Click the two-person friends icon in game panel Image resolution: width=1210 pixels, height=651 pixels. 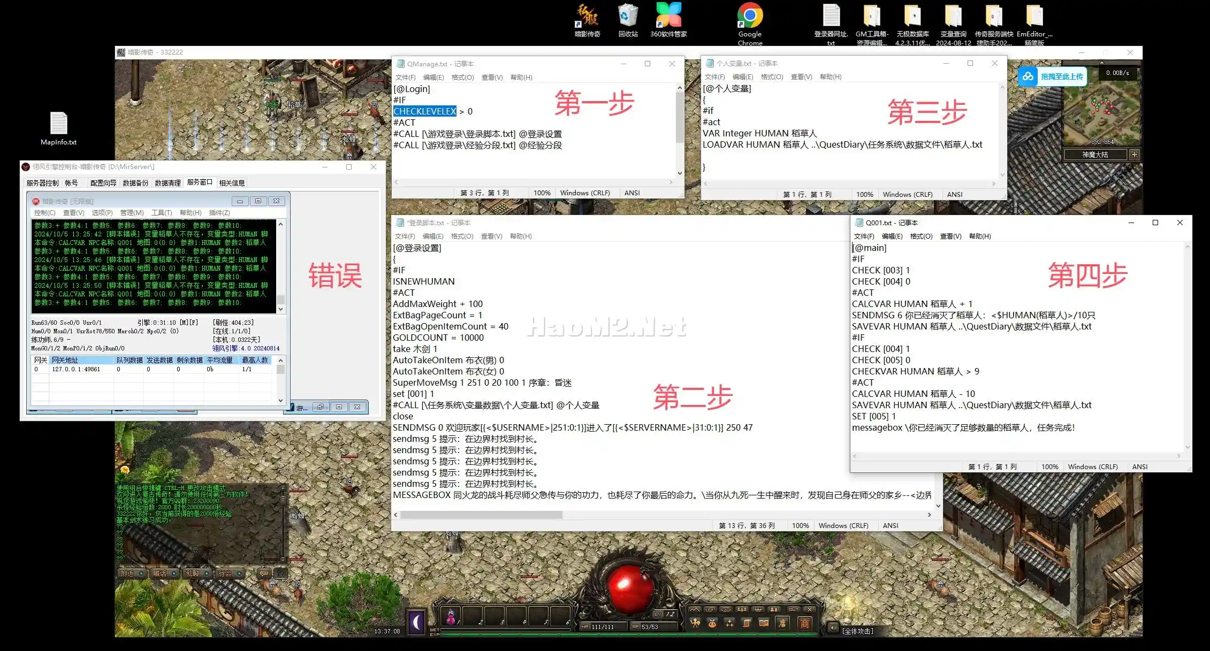[x=774, y=609]
